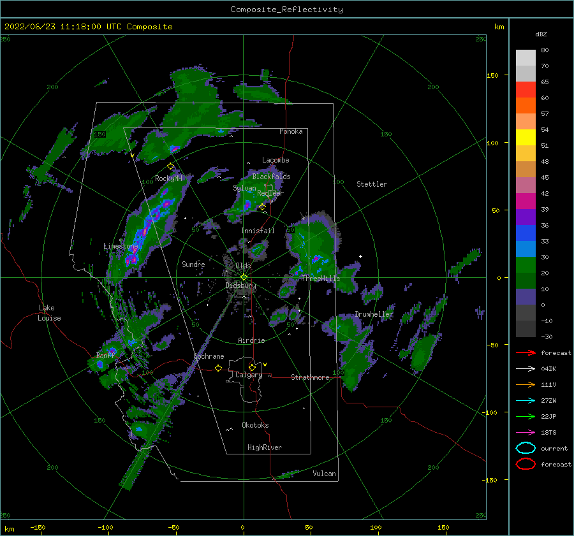Select the cyan 27ZW arrow icon
The width and height of the screenshot is (574, 536).
(526, 401)
